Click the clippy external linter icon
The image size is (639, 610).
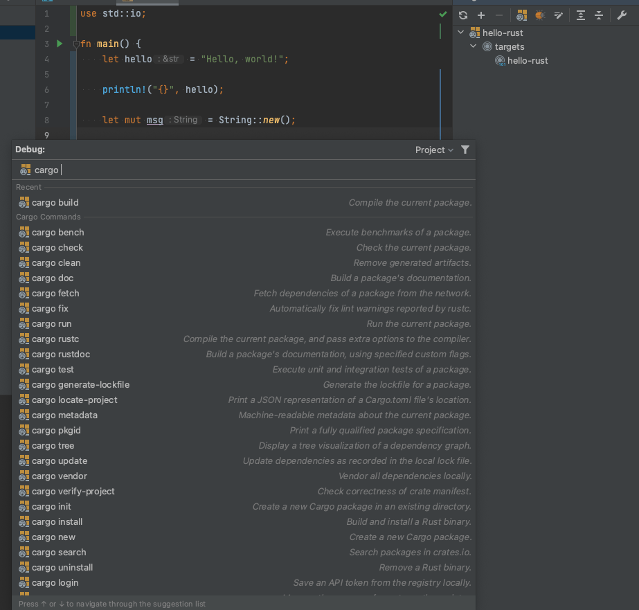click(x=540, y=15)
